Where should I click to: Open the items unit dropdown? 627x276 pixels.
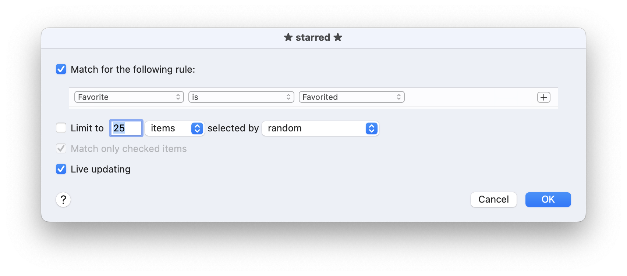click(x=175, y=128)
